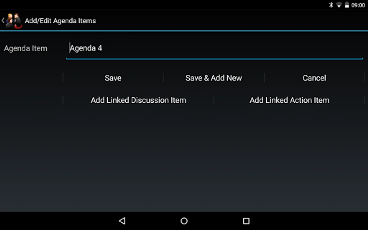The image size is (368, 230).
Task: Tap the Wi-Fi status icon
Action: click(339, 5)
